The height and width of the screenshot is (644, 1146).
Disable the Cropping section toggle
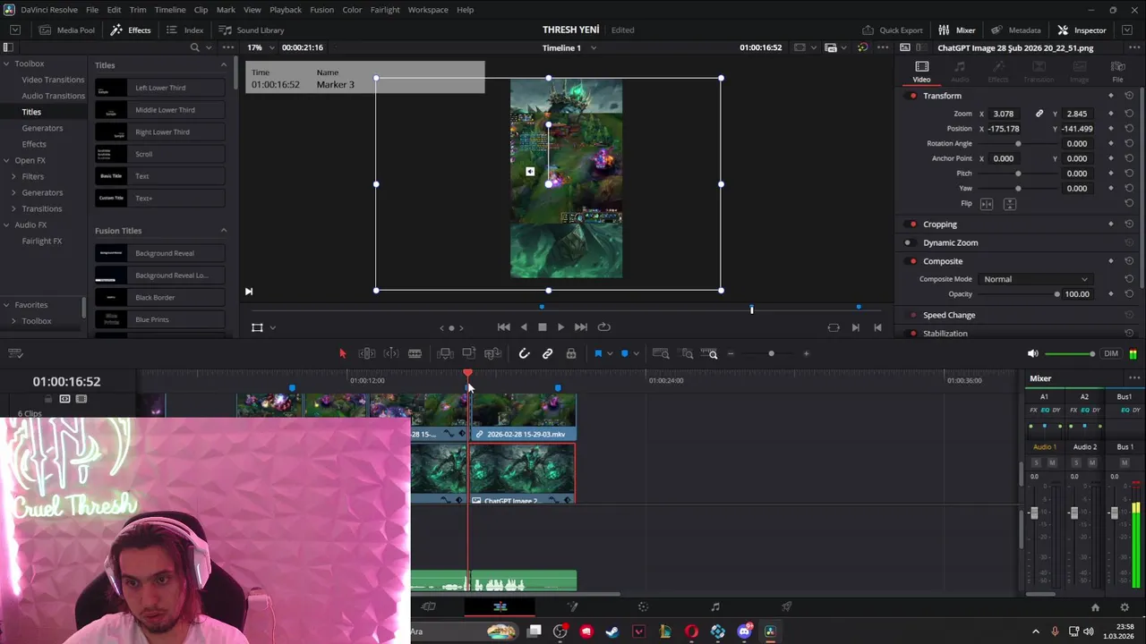tap(912, 225)
